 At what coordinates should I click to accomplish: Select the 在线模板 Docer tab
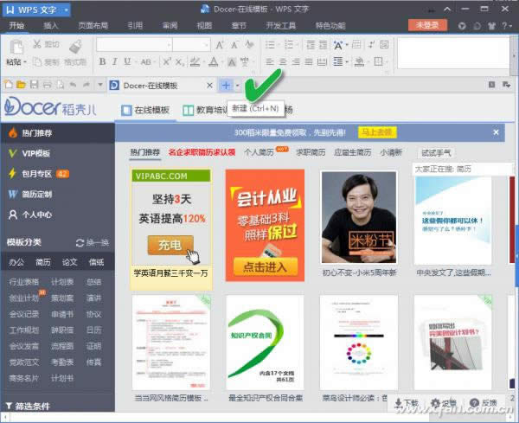(x=145, y=110)
